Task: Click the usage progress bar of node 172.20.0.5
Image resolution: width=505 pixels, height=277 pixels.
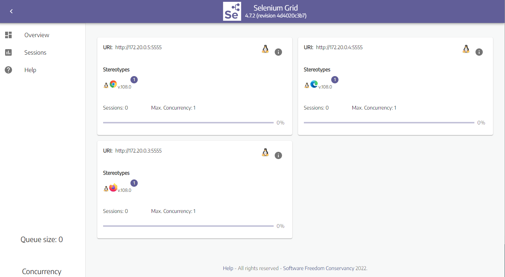Action: tap(188, 123)
